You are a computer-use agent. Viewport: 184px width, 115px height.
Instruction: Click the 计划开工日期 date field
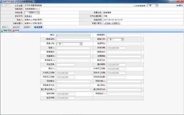117,69
